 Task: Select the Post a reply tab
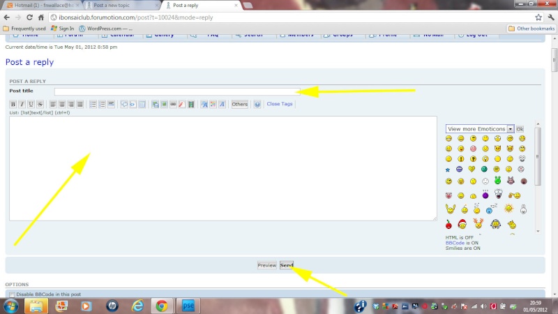point(201,6)
